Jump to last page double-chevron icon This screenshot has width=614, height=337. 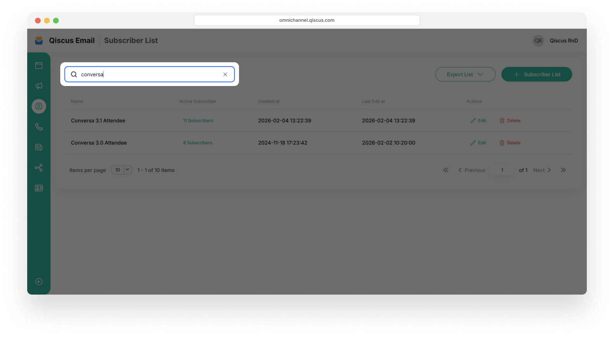(563, 170)
